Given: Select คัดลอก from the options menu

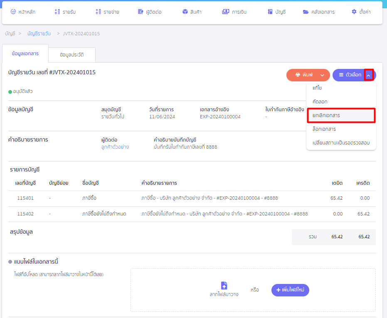Looking at the screenshot, I should (341, 102).
